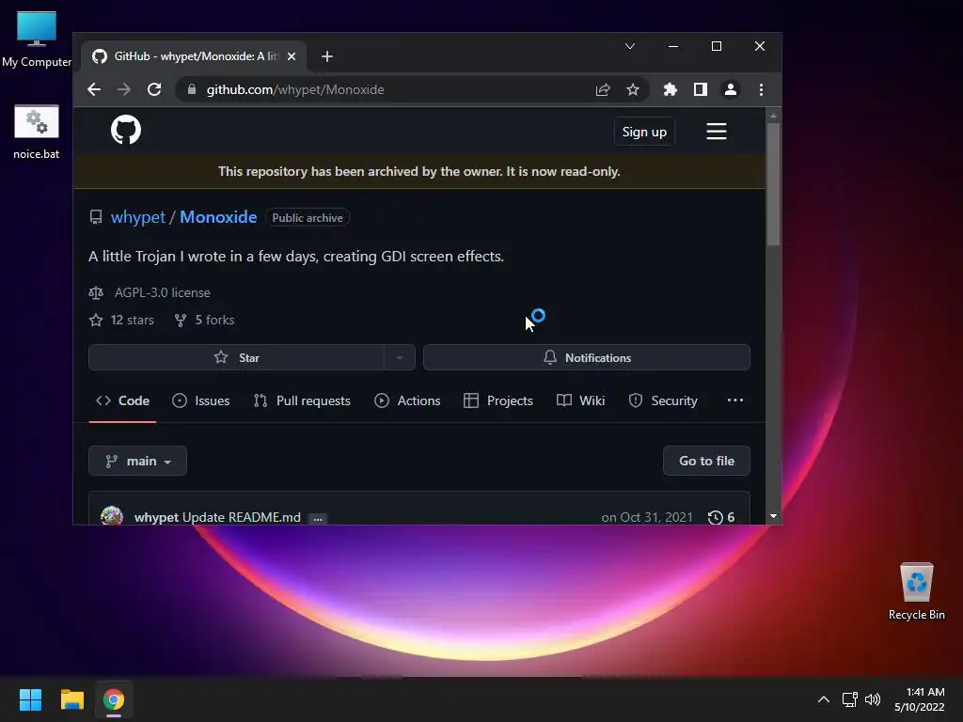Click the whypet commit author name
The height and width of the screenshot is (722, 963).
(156, 518)
